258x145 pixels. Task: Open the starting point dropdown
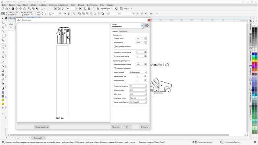138,98
